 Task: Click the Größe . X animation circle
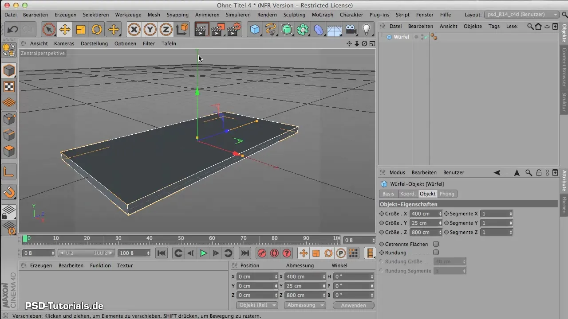point(382,214)
